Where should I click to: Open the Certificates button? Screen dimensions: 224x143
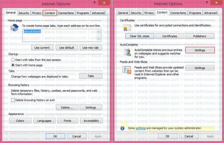tap(170, 36)
